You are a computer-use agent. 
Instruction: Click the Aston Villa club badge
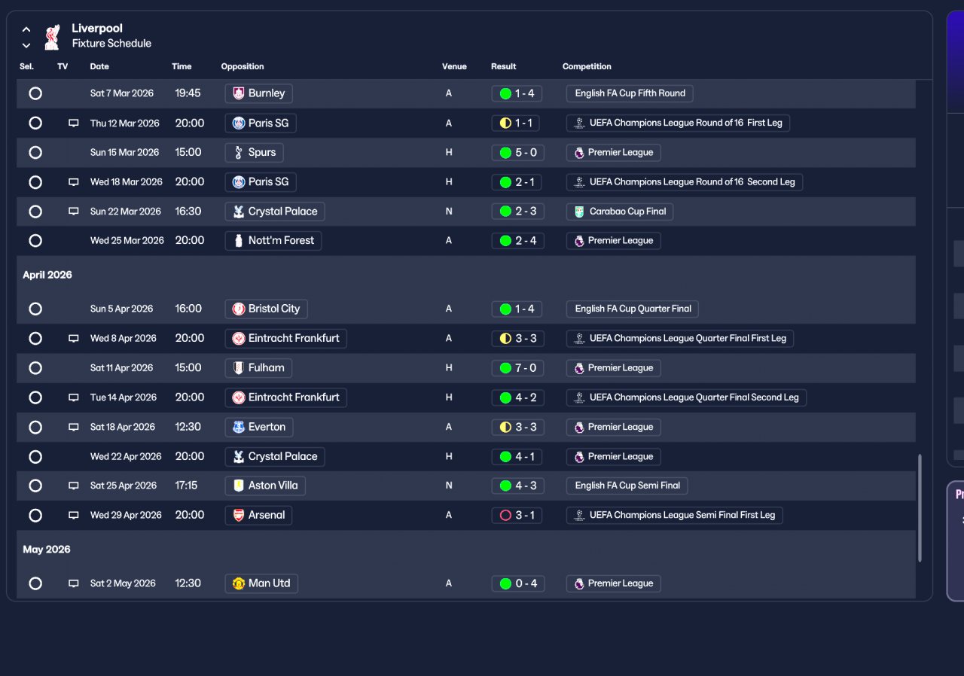coord(239,486)
